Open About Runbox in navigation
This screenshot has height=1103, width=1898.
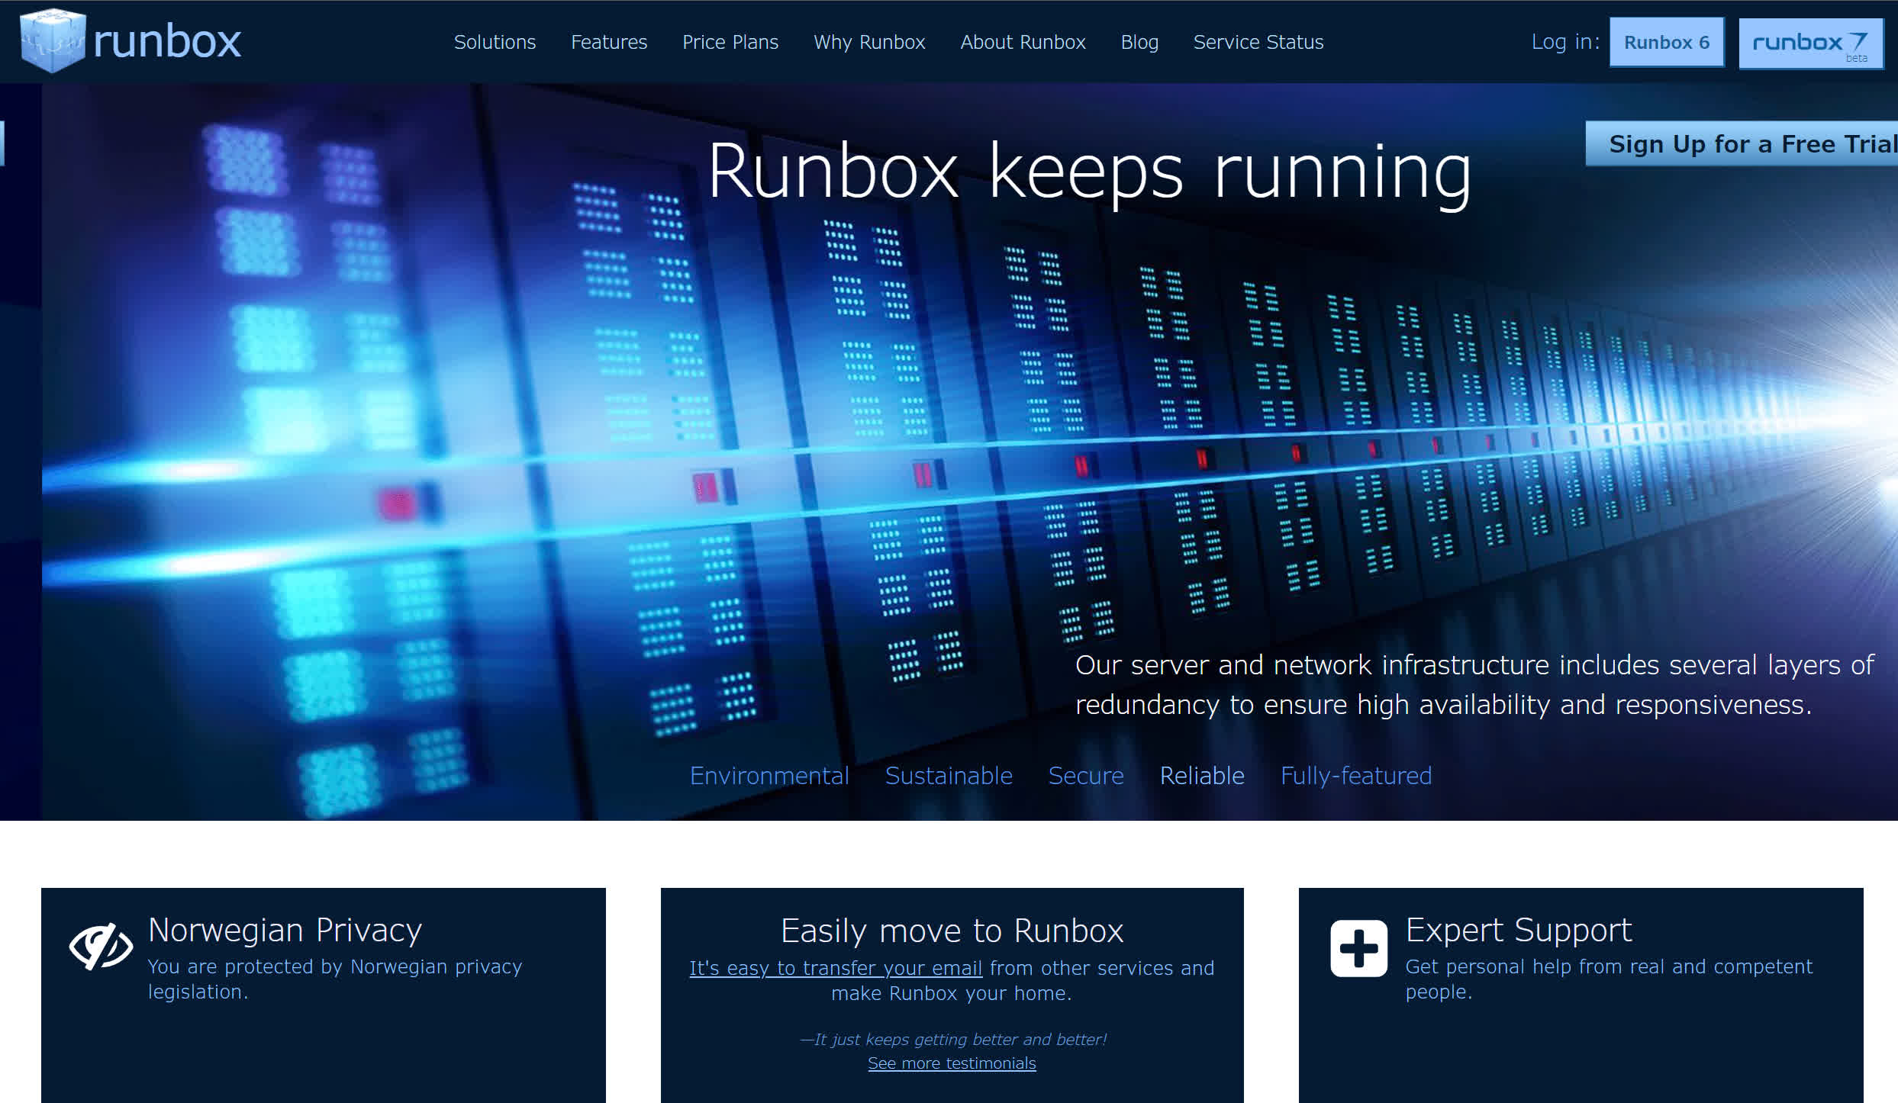1023,42
